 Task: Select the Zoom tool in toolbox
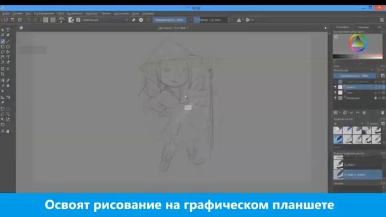click(2, 131)
